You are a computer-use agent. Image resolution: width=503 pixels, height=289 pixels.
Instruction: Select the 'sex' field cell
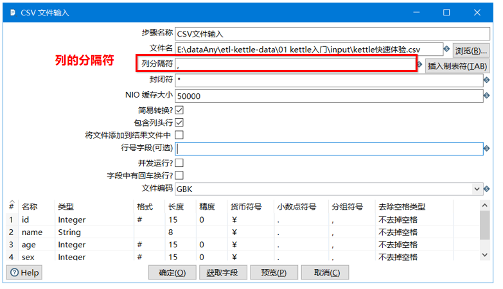37,257
